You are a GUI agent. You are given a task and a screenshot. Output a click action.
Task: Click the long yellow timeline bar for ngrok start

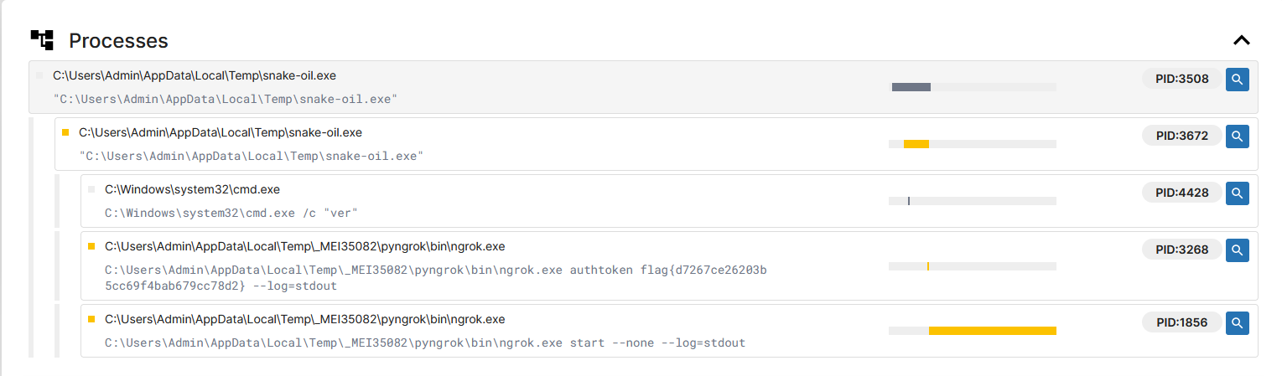(x=992, y=331)
